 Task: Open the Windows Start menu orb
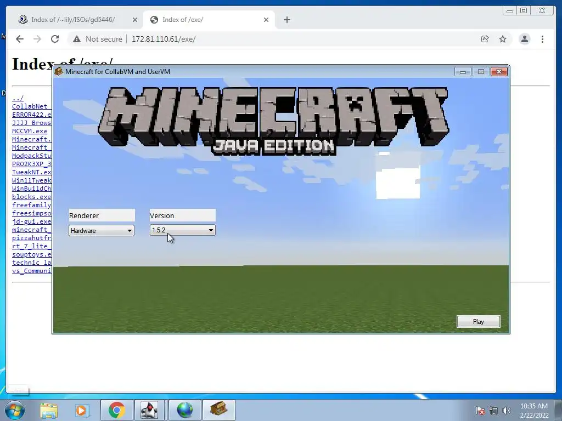click(x=14, y=410)
